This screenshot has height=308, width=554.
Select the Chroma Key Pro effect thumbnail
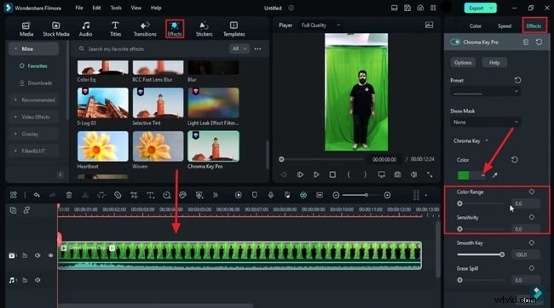click(213, 146)
